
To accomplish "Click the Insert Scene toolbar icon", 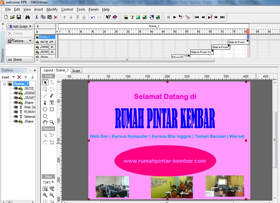I will coord(125,17).
